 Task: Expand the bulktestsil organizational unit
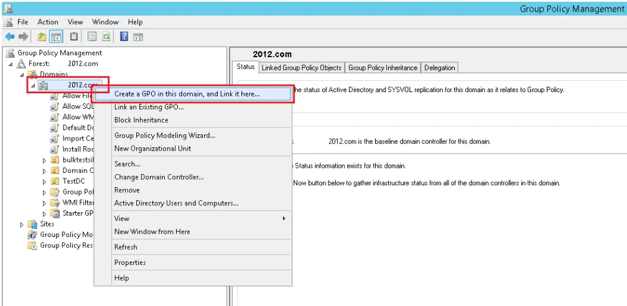[x=44, y=160]
